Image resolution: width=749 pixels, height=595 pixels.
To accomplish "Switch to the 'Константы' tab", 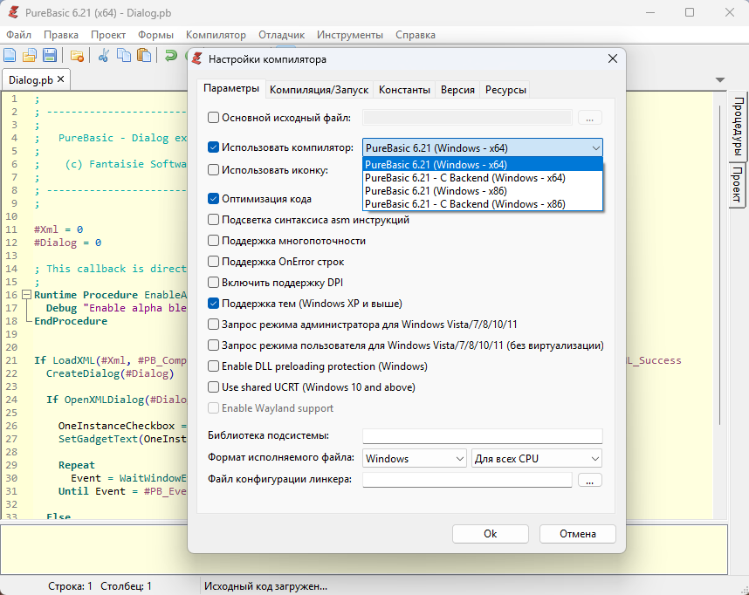I will pyautogui.click(x=404, y=90).
